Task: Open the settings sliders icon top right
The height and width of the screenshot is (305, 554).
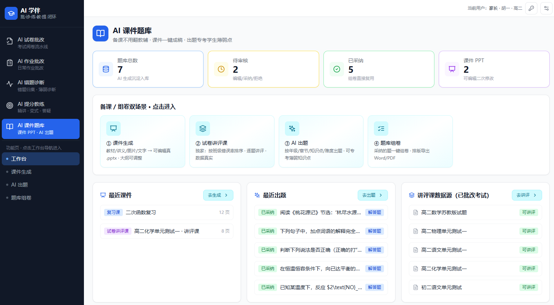Action: pyautogui.click(x=546, y=8)
